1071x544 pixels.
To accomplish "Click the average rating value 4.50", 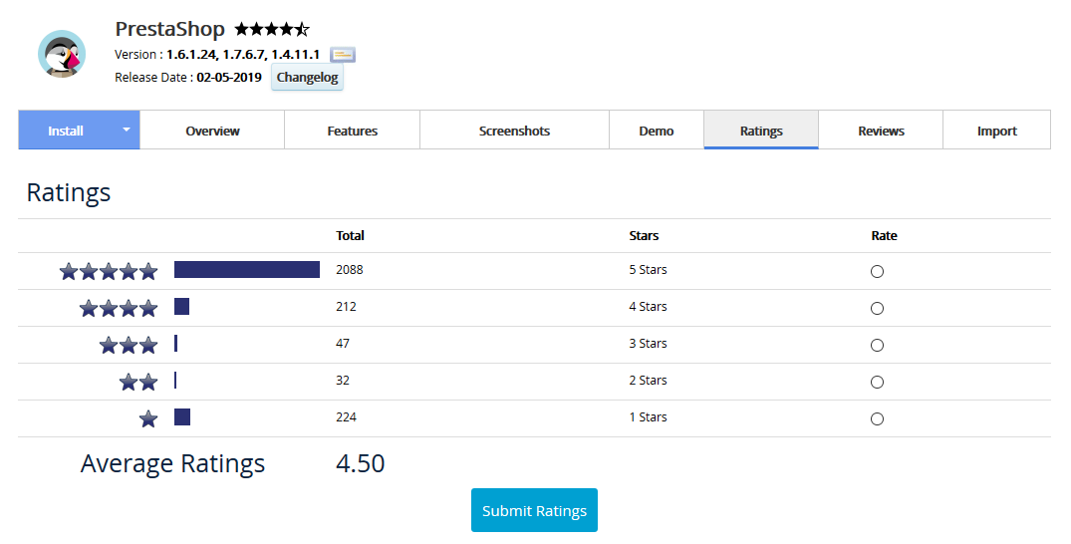I will pos(360,463).
